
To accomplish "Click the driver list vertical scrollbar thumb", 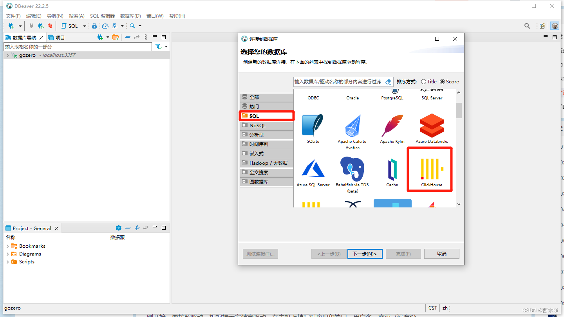I will point(459,110).
